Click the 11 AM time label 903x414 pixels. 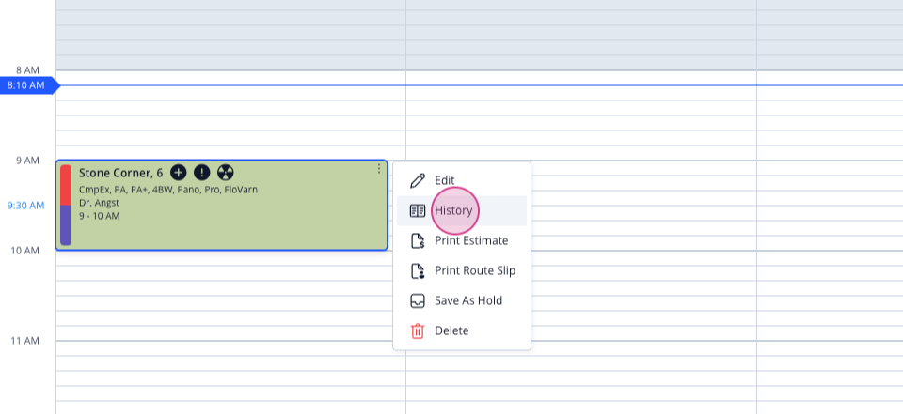[x=25, y=341]
